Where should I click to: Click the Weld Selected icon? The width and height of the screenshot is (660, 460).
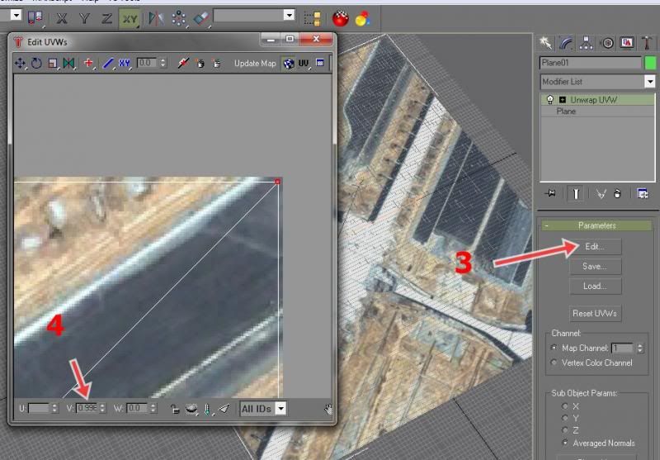tap(216, 64)
